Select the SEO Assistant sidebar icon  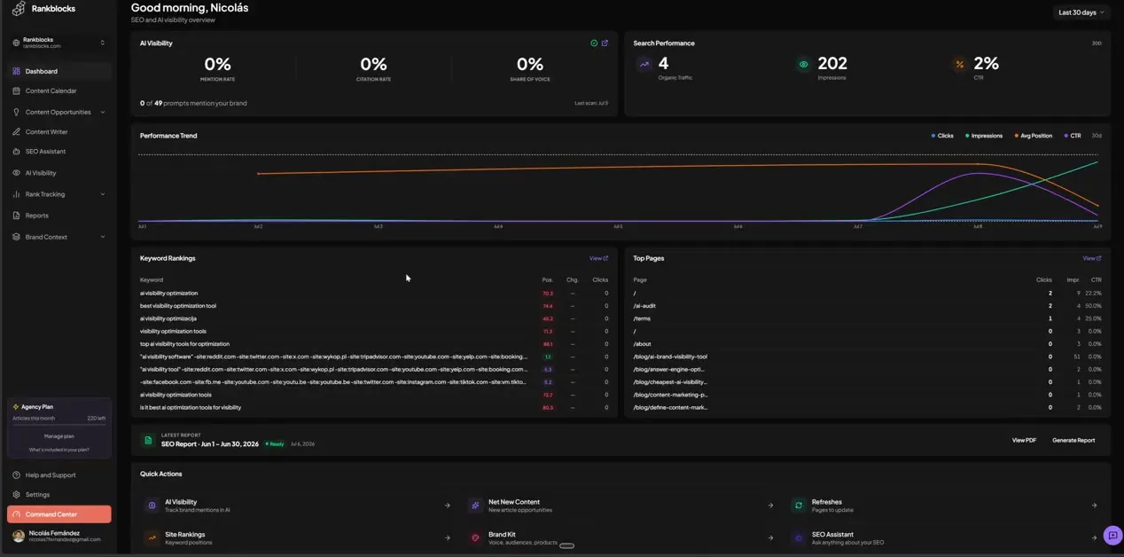[17, 152]
